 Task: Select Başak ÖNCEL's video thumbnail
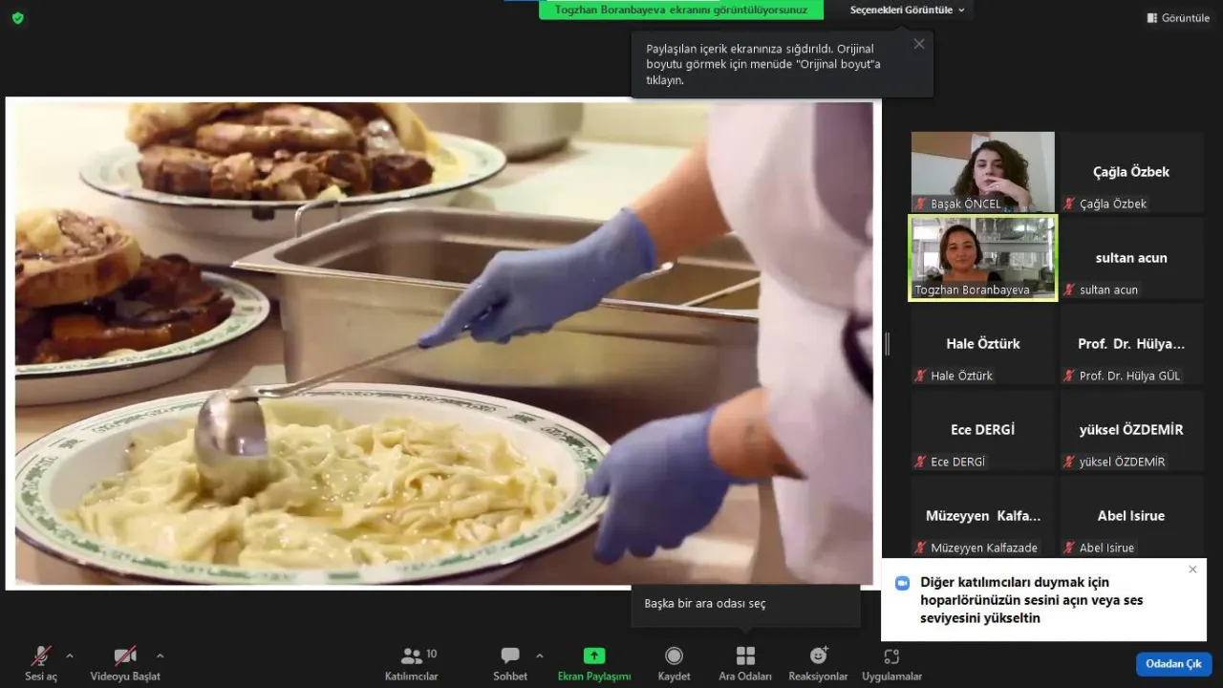(x=982, y=172)
